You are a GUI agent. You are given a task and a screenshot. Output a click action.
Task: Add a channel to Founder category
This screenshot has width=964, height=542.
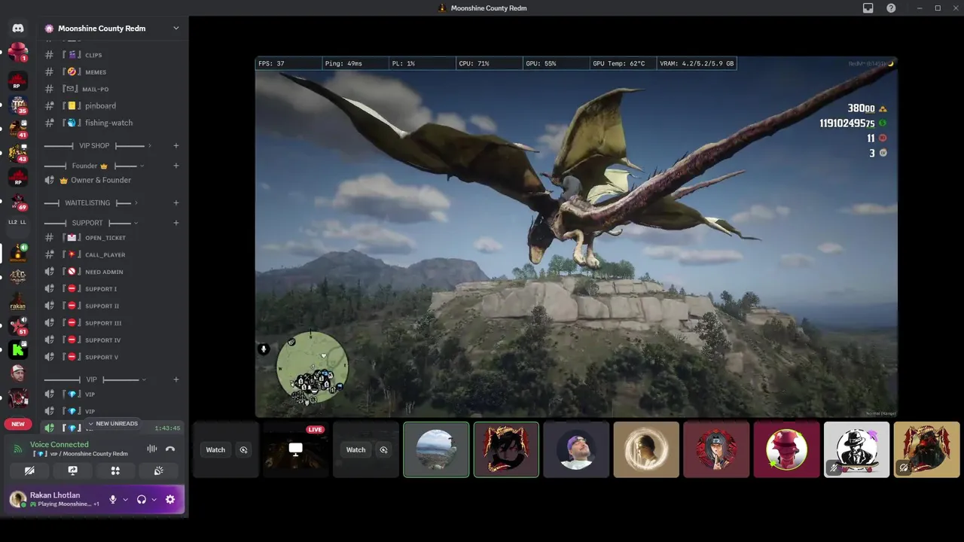[x=176, y=166]
